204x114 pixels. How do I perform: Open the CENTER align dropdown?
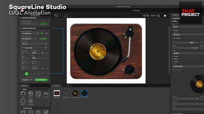click(188, 53)
